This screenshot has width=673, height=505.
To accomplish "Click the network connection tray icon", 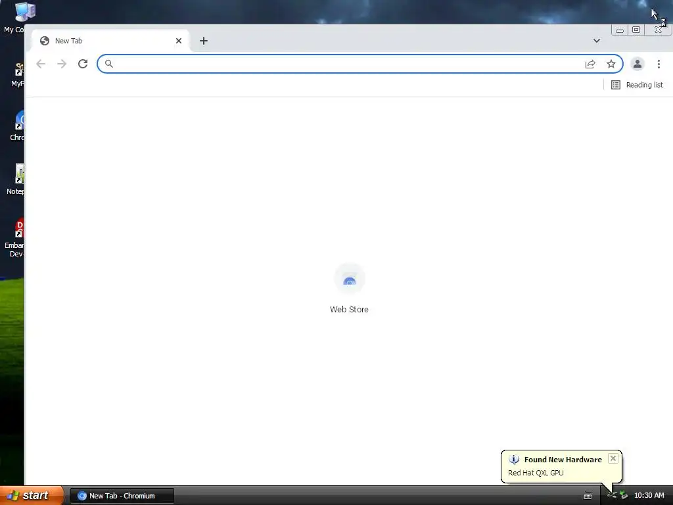I will coord(612,496).
